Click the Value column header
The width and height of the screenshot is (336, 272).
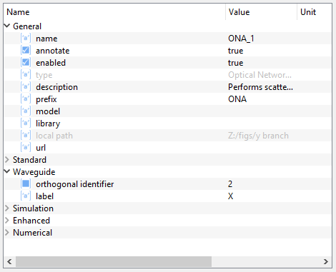pos(262,12)
